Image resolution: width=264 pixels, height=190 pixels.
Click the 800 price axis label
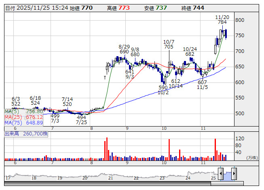pyautogui.click(x=240, y=20)
